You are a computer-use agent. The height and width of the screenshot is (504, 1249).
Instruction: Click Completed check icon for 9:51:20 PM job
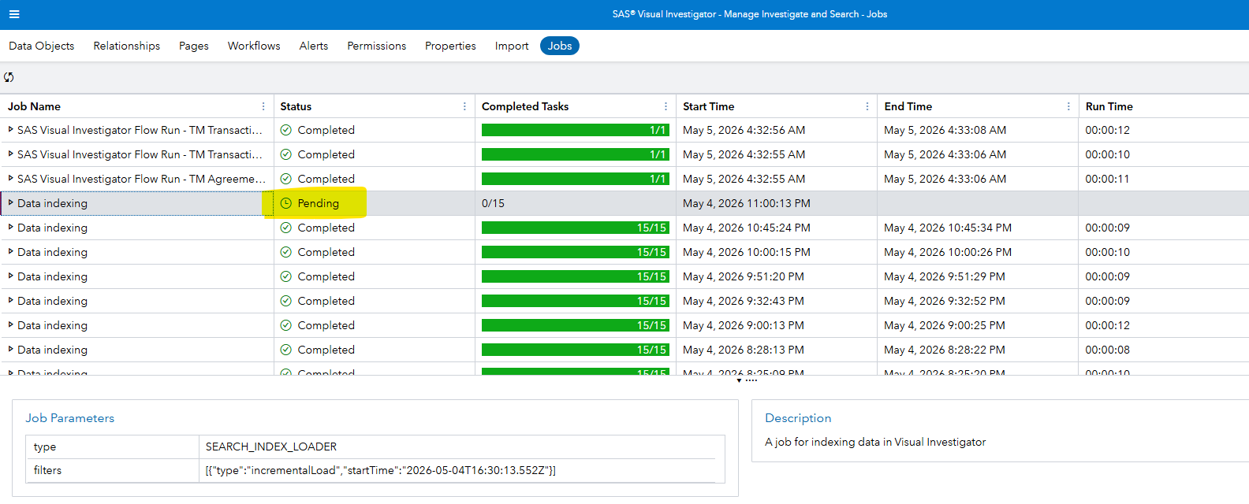[x=286, y=276]
